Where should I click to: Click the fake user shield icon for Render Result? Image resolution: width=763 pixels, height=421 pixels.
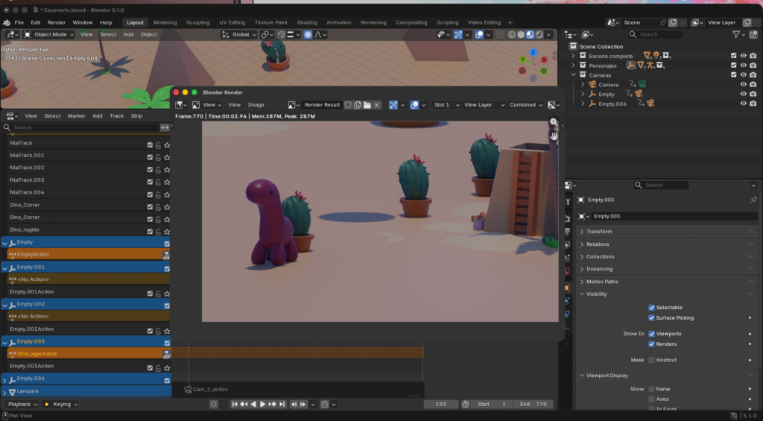coord(348,105)
